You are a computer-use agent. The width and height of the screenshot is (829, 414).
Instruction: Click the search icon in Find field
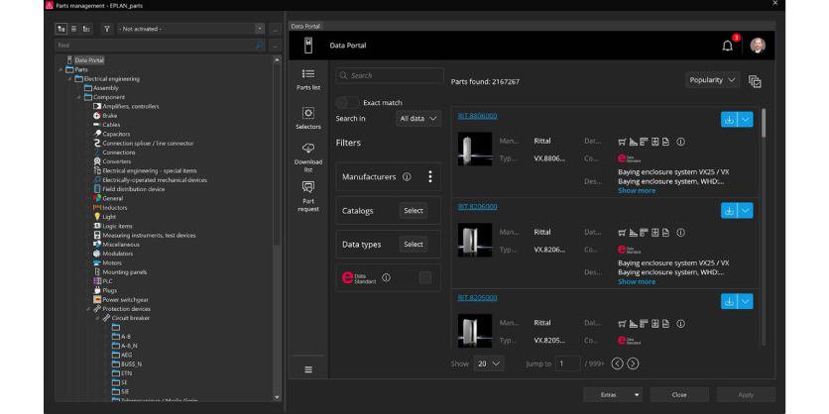(x=260, y=46)
